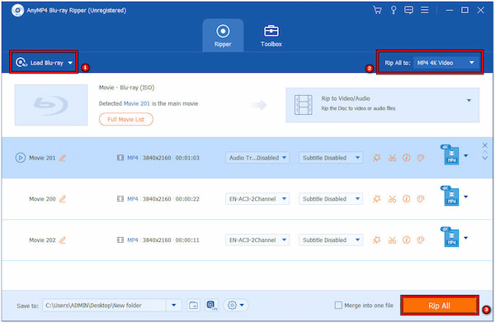Image resolution: width=495 pixels, height=323 pixels.
Task: Click the Blu-ray disc thumbnail
Action: tap(51, 105)
